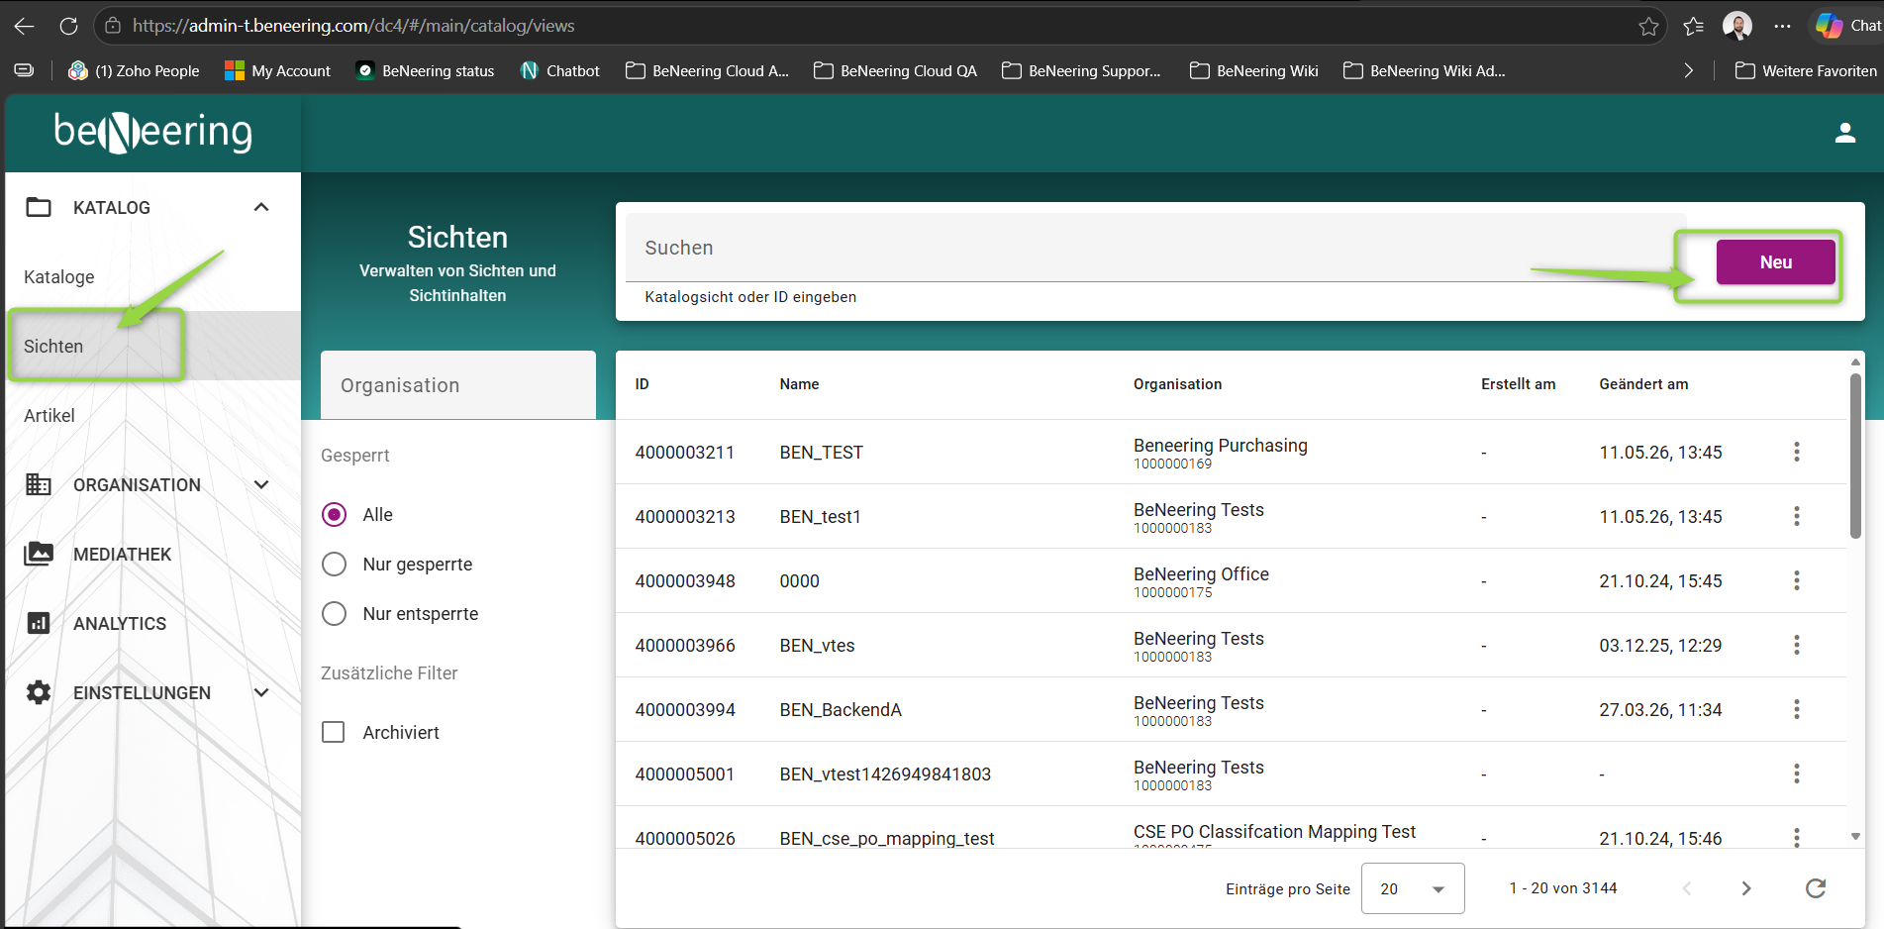Select Nur entsperrte radio option
Screen dimensions: 1884x929
tap(335, 614)
